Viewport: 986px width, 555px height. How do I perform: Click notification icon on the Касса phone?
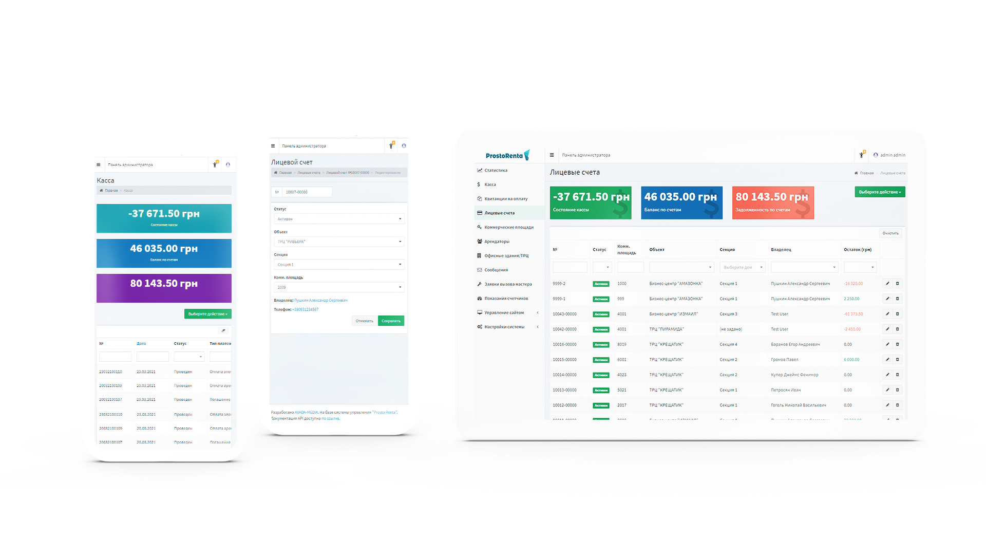(x=215, y=164)
